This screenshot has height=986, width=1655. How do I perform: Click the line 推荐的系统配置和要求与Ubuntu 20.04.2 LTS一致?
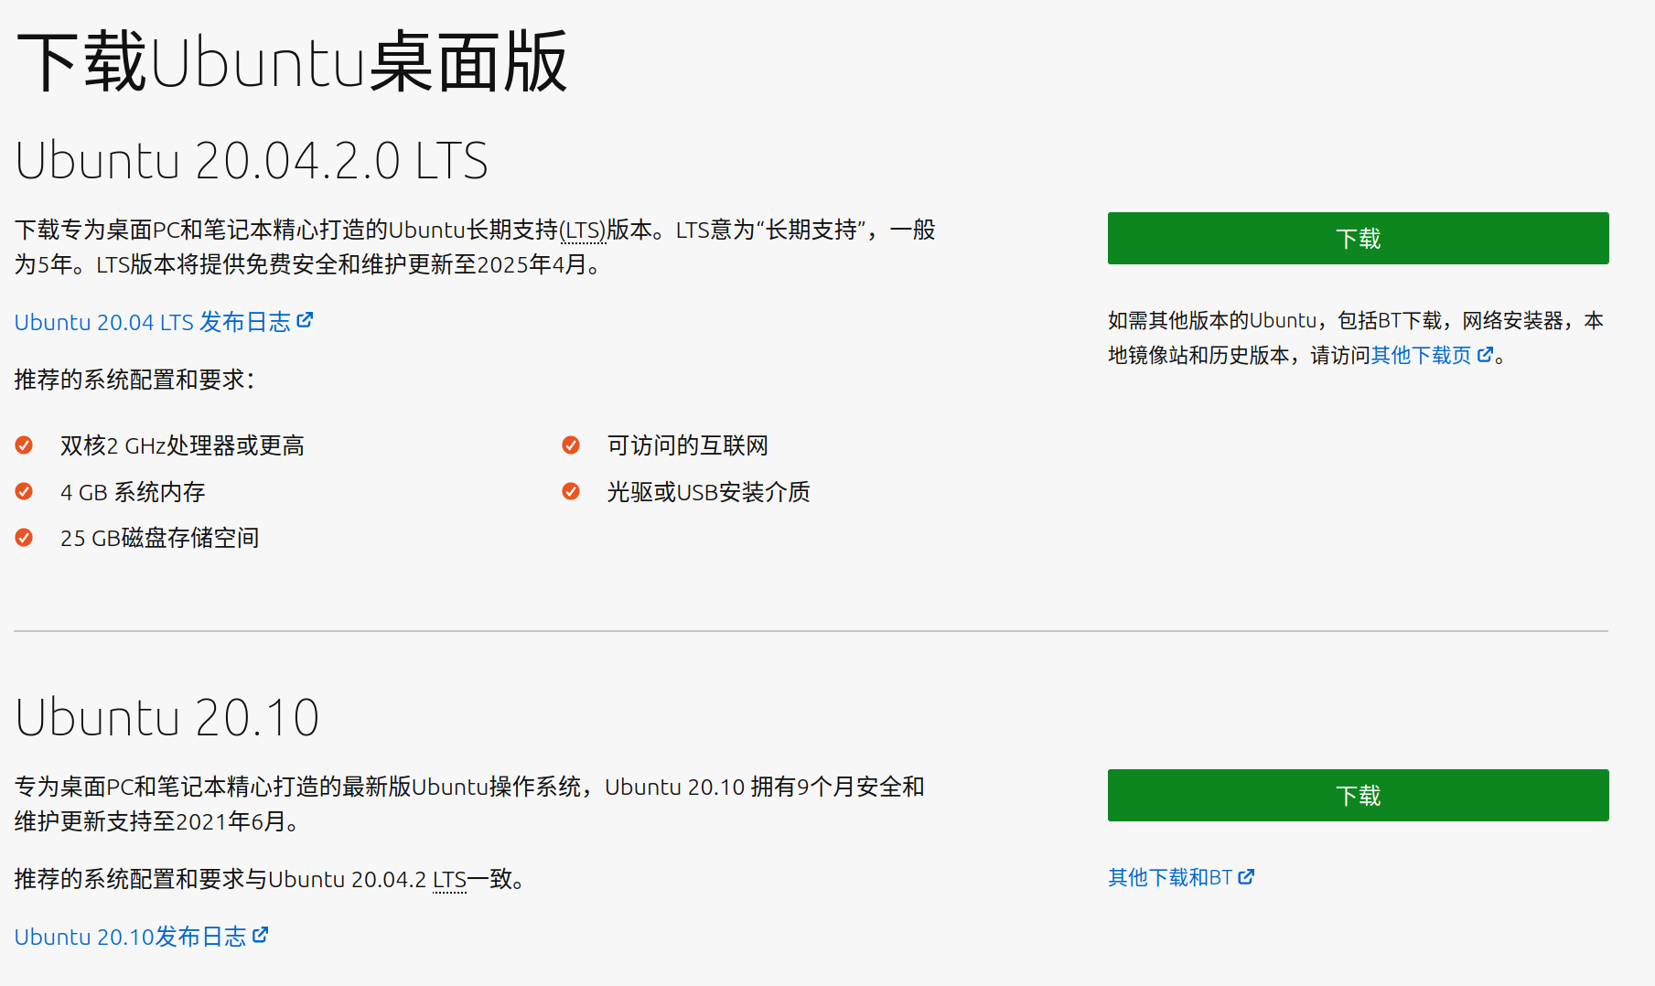pos(272,880)
